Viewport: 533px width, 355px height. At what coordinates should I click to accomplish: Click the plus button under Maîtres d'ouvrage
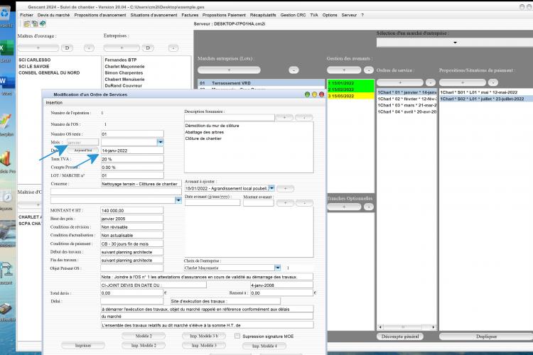tap(38, 48)
